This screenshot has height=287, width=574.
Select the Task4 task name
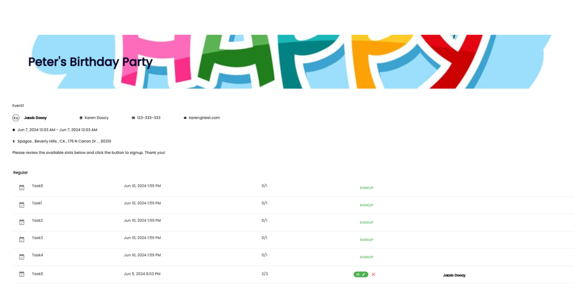(x=38, y=255)
